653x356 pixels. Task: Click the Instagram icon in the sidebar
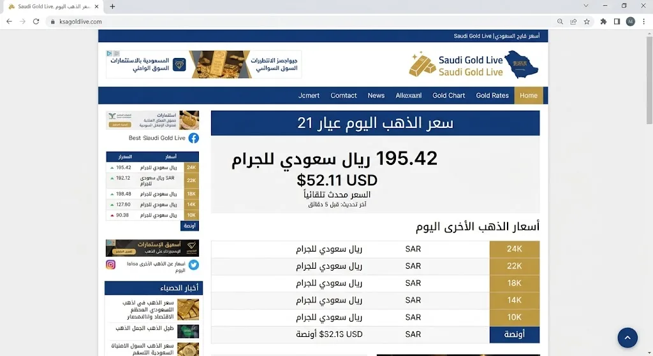pyautogui.click(x=110, y=264)
